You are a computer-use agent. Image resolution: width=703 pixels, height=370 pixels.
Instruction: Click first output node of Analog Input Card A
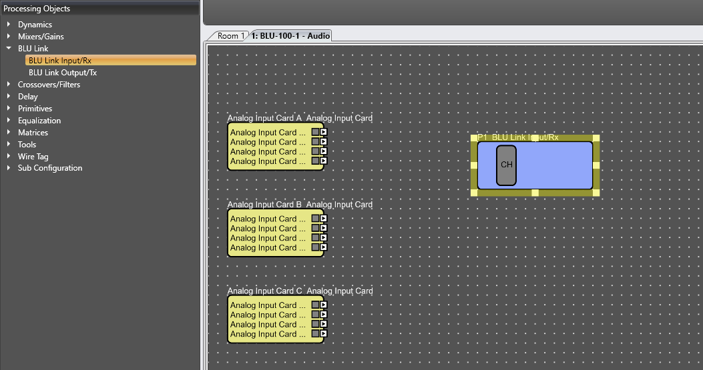coord(324,132)
